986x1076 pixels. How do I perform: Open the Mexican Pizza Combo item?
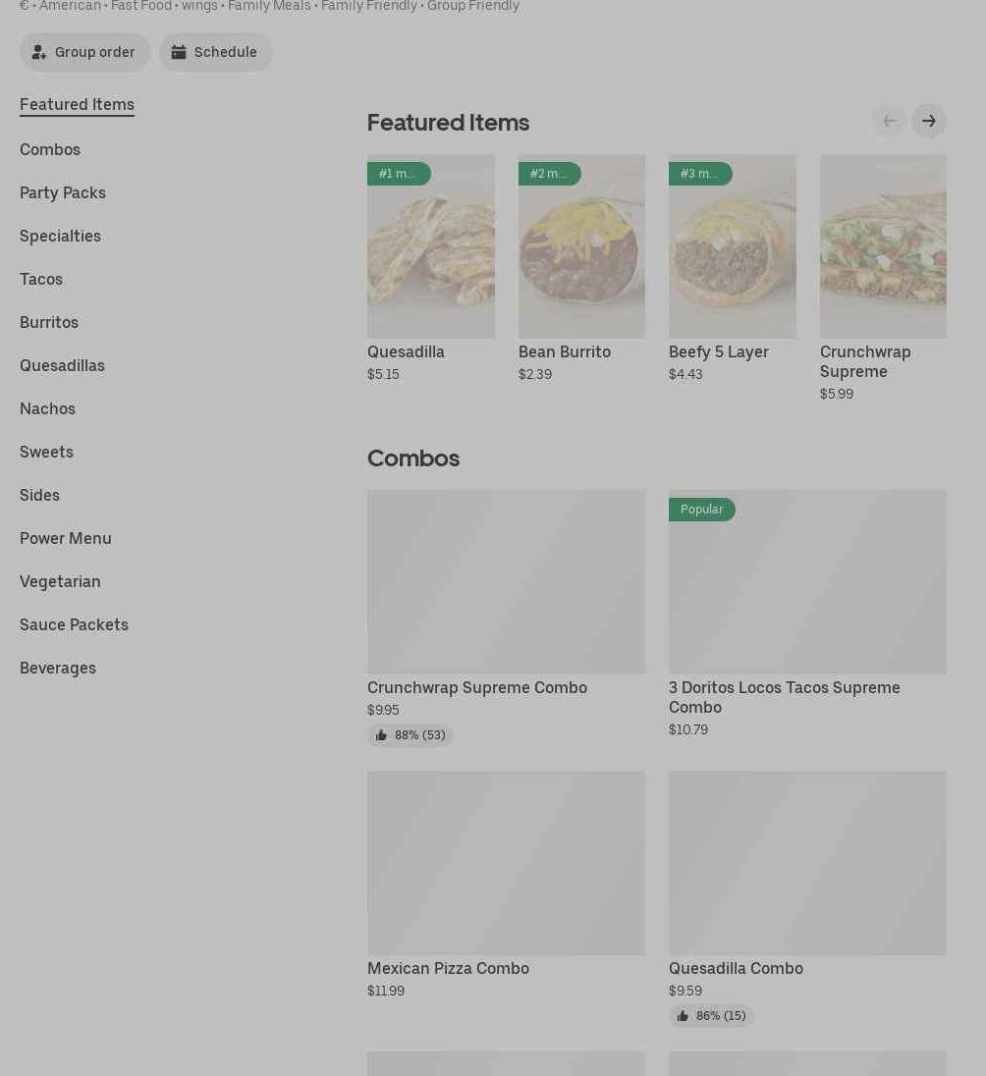coord(506,863)
